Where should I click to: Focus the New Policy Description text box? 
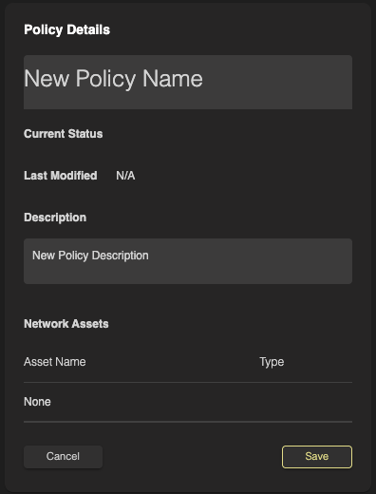(188, 261)
